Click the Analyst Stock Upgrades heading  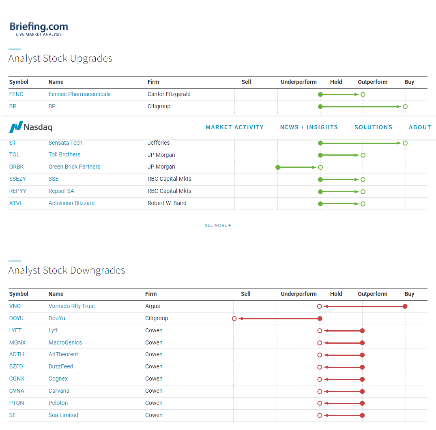tap(60, 58)
